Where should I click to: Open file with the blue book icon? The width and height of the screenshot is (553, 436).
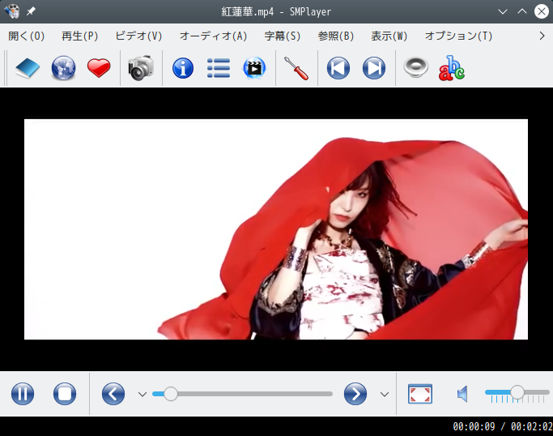tap(28, 68)
